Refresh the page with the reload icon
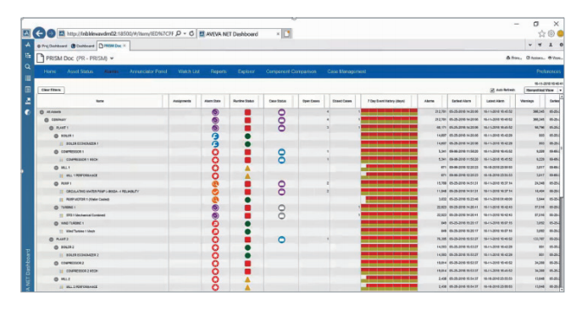The width and height of the screenshot is (582, 311). click(x=191, y=33)
